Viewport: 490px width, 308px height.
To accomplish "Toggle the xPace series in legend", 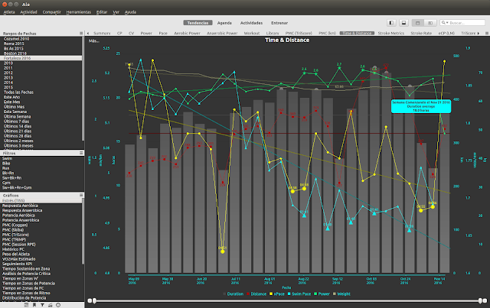I will [277, 294].
